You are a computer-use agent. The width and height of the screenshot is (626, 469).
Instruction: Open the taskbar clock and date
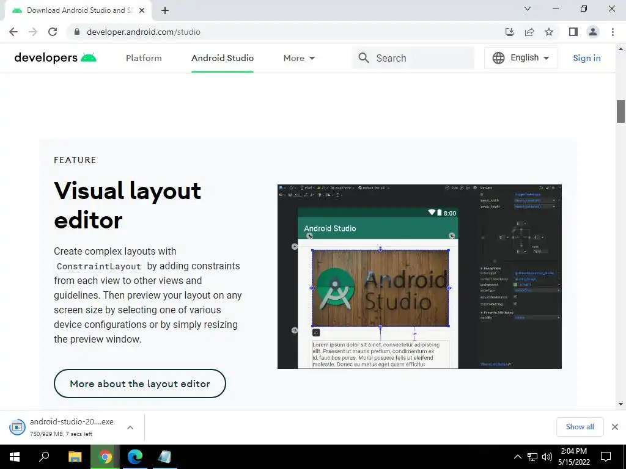pyautogui.click(x=573, y=457)
